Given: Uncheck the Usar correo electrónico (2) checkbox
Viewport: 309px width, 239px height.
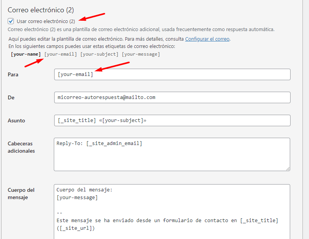Looking at the screenshot, I should pyautogui.click(x=11, y=21).
